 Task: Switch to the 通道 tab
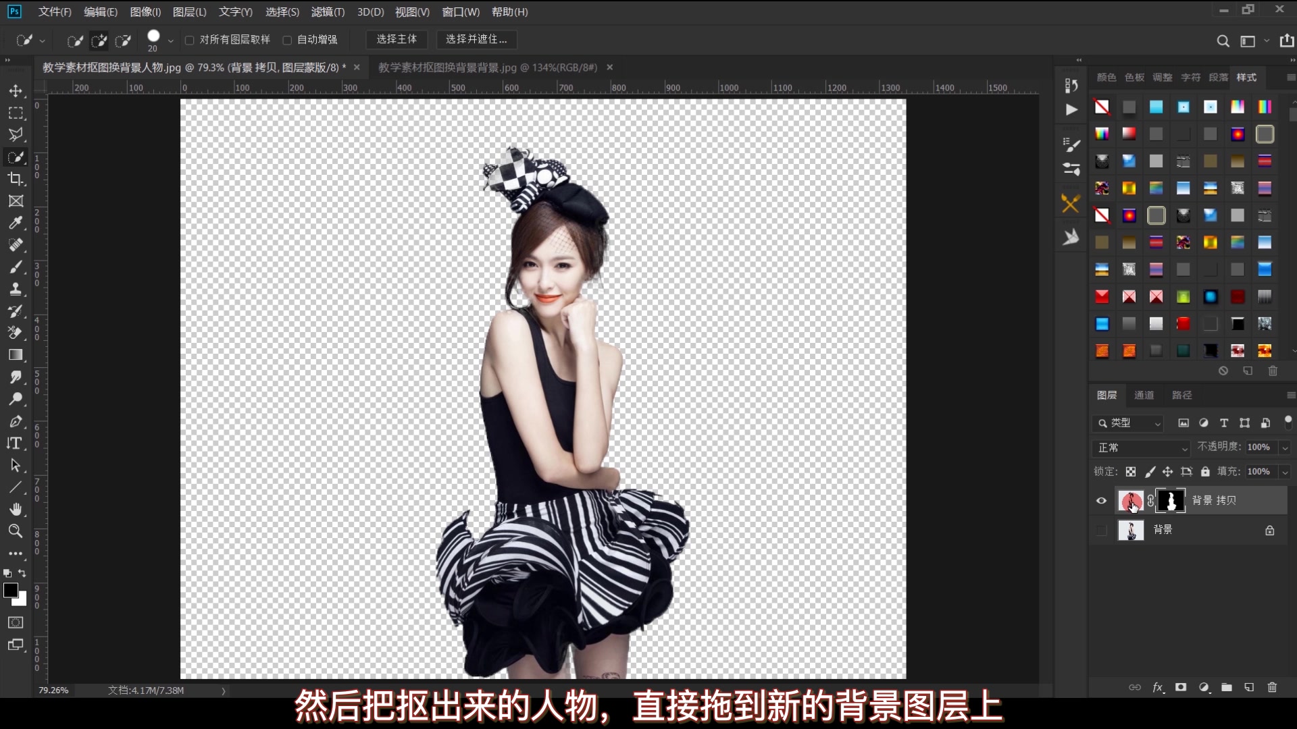1144,396
